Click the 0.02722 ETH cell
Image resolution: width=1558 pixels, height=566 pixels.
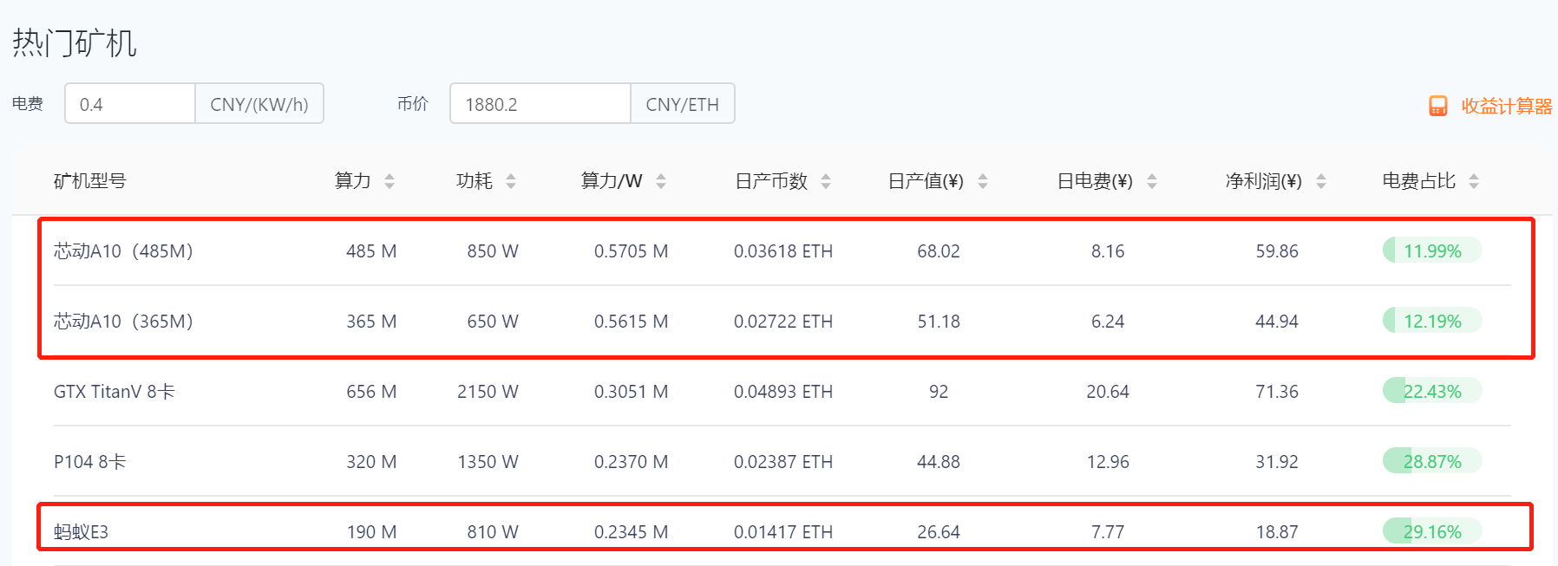[x=783, y=321]
